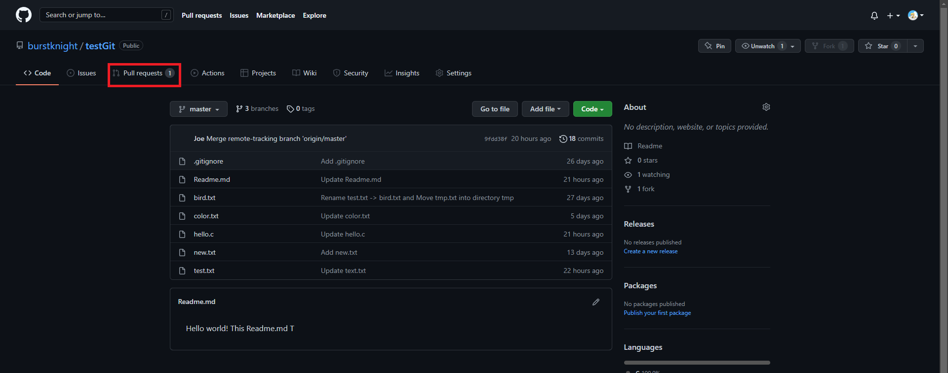Open Pull requests in top navigation
Screen dimensions: 948x373
click(x=201, y=15)
